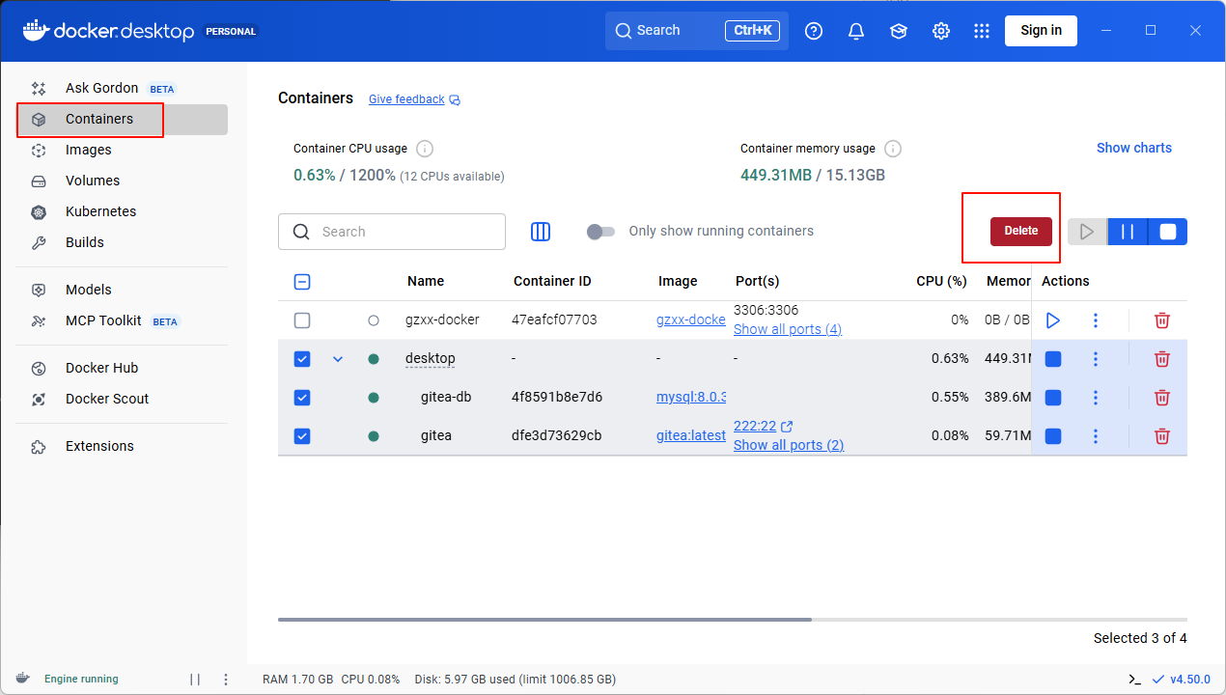1226x695 pixels.
Task: Open Volumes in sidebar
Action: tap(123, 181)
